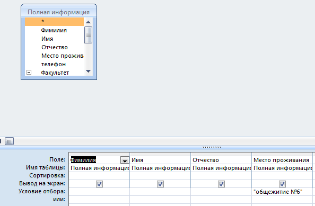The width and height of the screenshot is (315, 206).
Task: Uncheck show checkbox for Отчество column
Action: tap(221, 184)
